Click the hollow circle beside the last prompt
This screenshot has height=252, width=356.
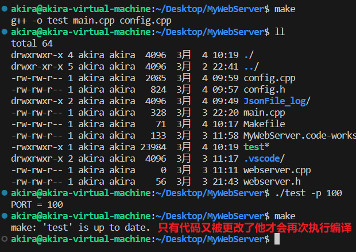(4, 238)
